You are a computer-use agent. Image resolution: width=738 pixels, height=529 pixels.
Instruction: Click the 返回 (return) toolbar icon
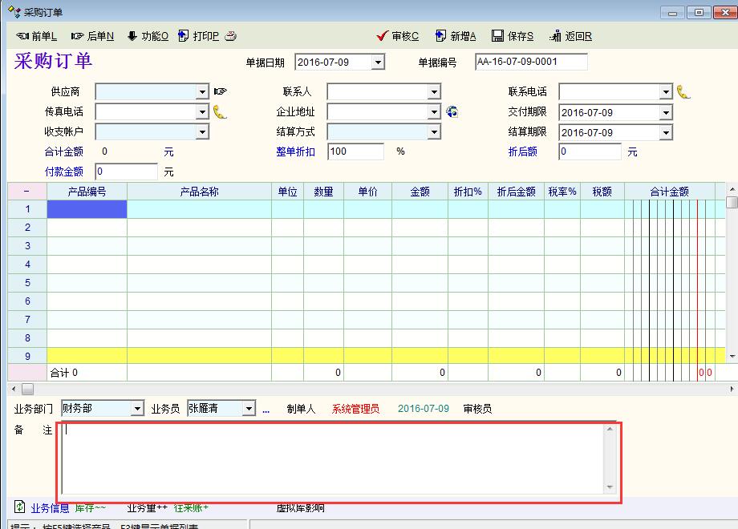tap(570, 36)
